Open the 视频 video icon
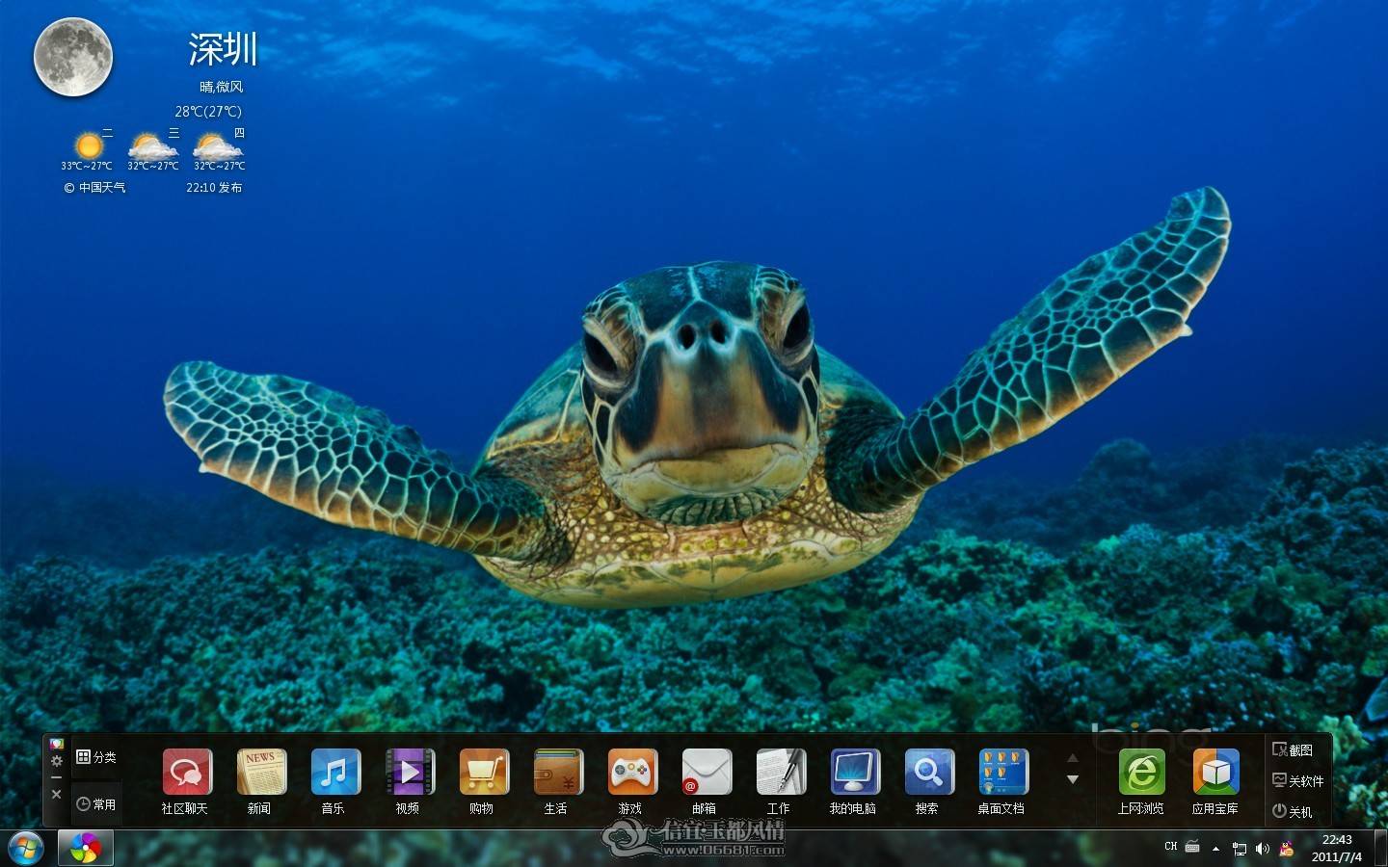The image size is (1388, 867). [409, 774]
